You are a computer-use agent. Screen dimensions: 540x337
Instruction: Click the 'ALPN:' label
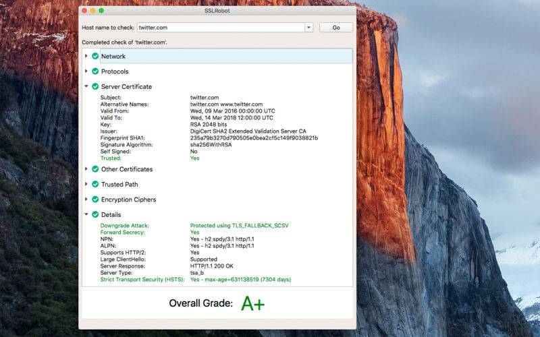coord(108,245)
